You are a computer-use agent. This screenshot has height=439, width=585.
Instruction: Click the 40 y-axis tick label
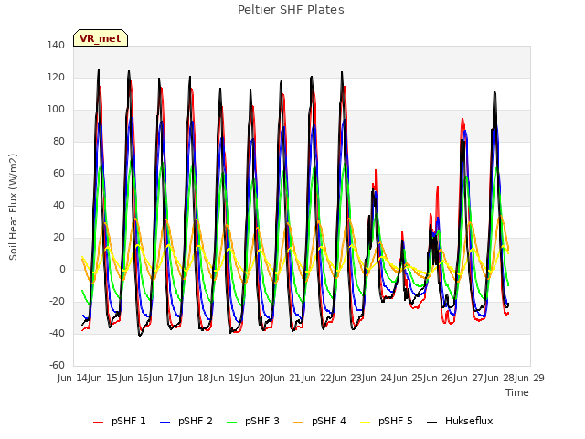58,205
